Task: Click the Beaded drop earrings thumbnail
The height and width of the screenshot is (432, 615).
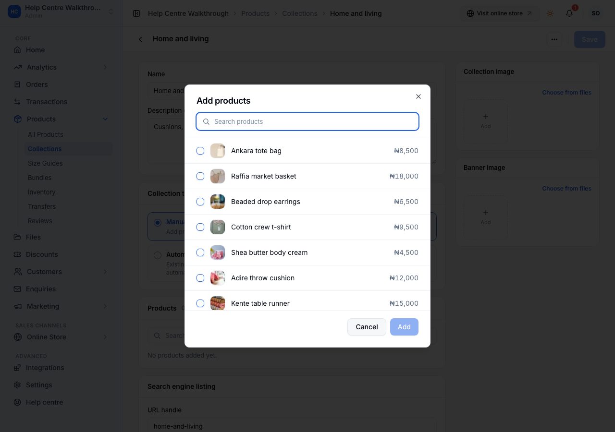Action: pyautogui.click(x=218, y=202)
